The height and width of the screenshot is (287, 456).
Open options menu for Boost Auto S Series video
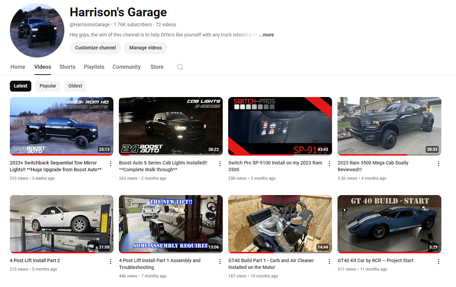220,164
